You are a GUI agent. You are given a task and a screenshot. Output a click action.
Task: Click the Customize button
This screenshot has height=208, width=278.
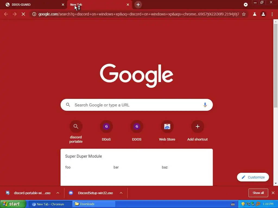pyautogui.click(x=253, y=177)
